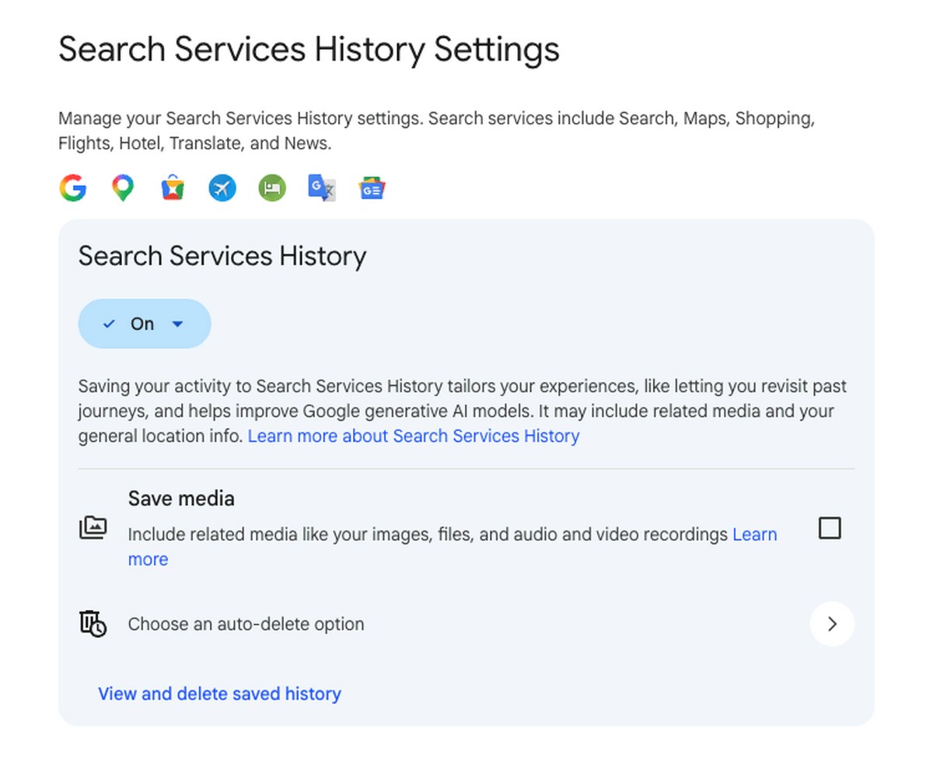Click the Google Translate icon
This screenshot has height=757, width=933.
pos(322,187)
